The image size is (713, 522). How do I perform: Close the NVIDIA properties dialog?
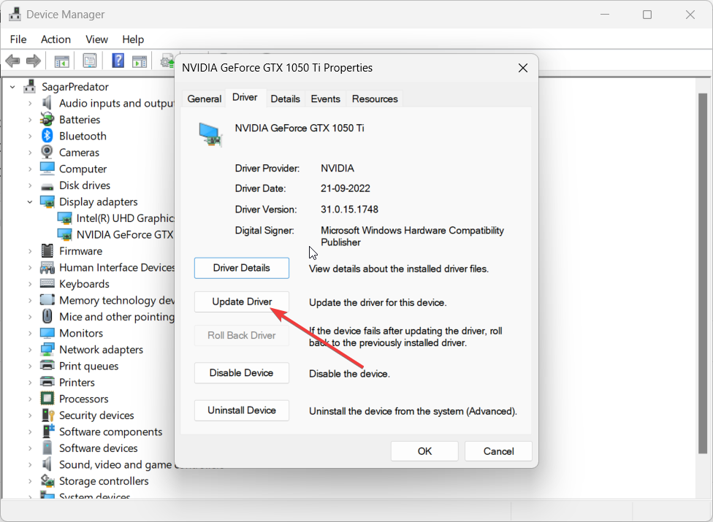tap(523, 68)
